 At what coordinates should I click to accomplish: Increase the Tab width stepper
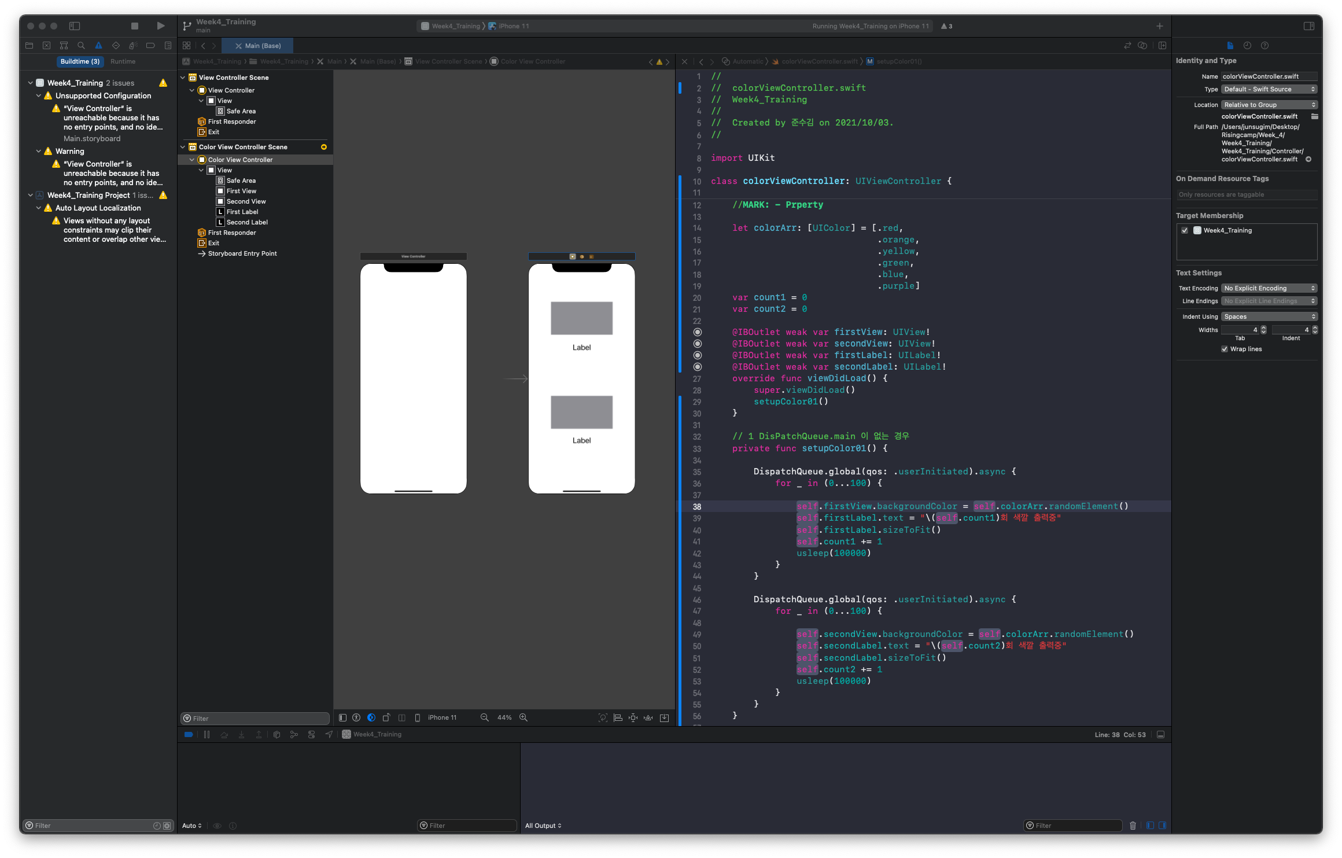click(x=1263, y=327)
